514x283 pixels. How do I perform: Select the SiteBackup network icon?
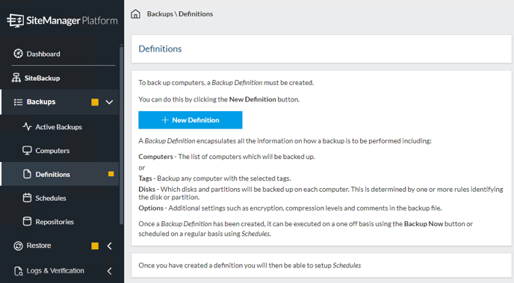tap(16, 78)
